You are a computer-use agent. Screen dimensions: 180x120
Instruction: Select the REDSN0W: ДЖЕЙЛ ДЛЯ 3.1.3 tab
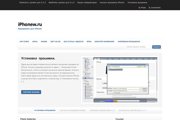pyautogui.click(x=102, y=110)
